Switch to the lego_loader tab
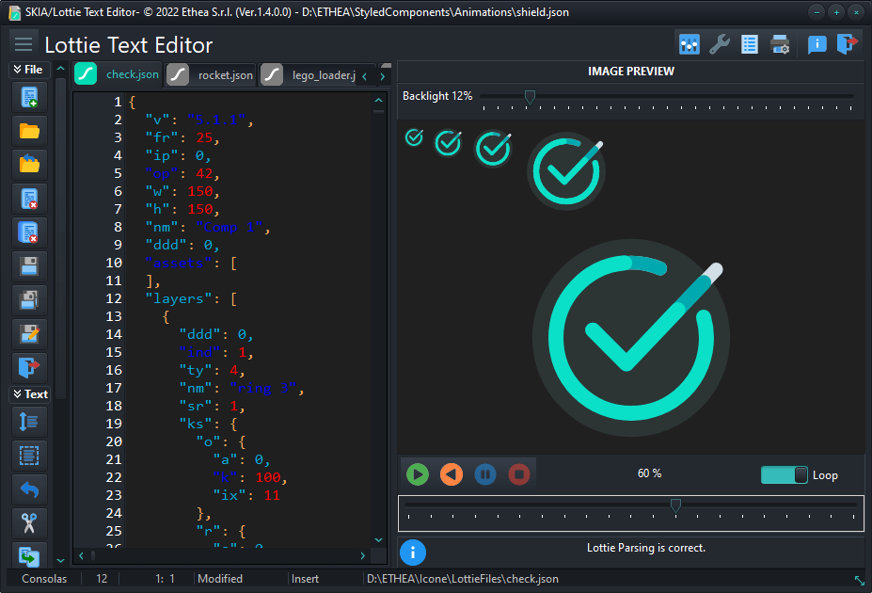The image size is (872, 593). click(309, 74)
